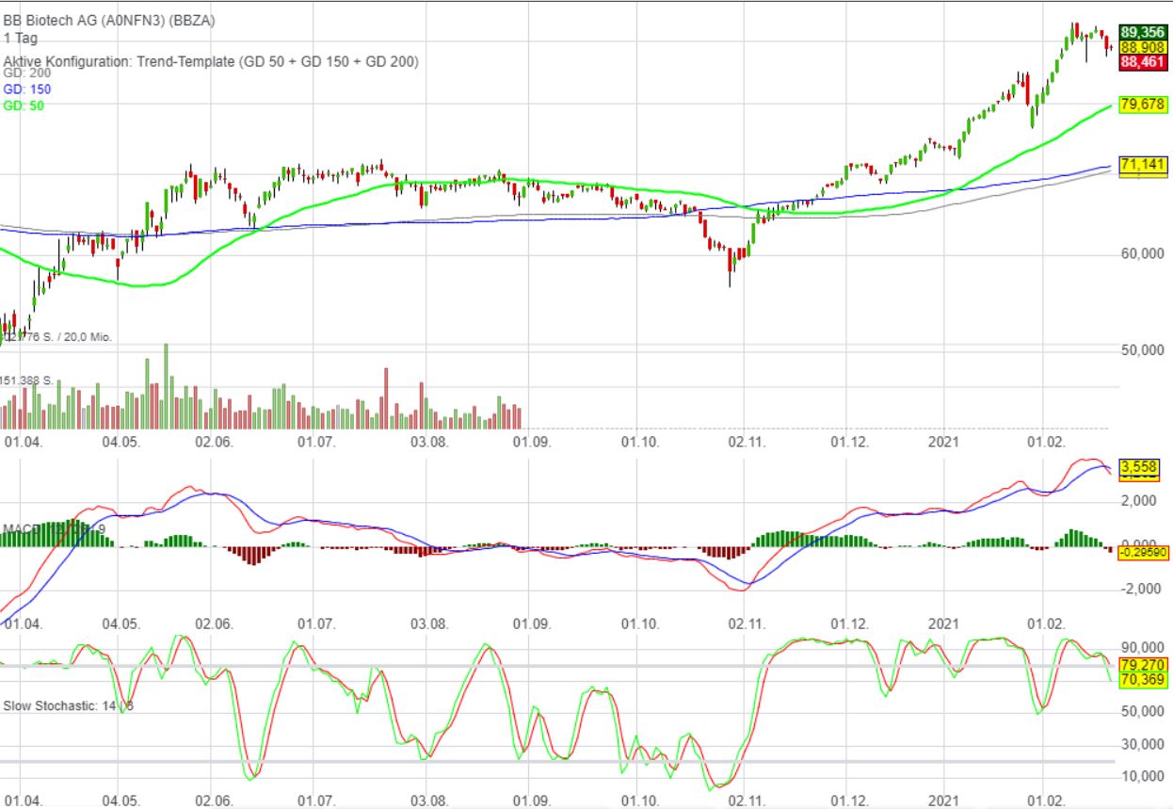
Task: Select the 71,141 GD 150 price label
Action: 1142,164
